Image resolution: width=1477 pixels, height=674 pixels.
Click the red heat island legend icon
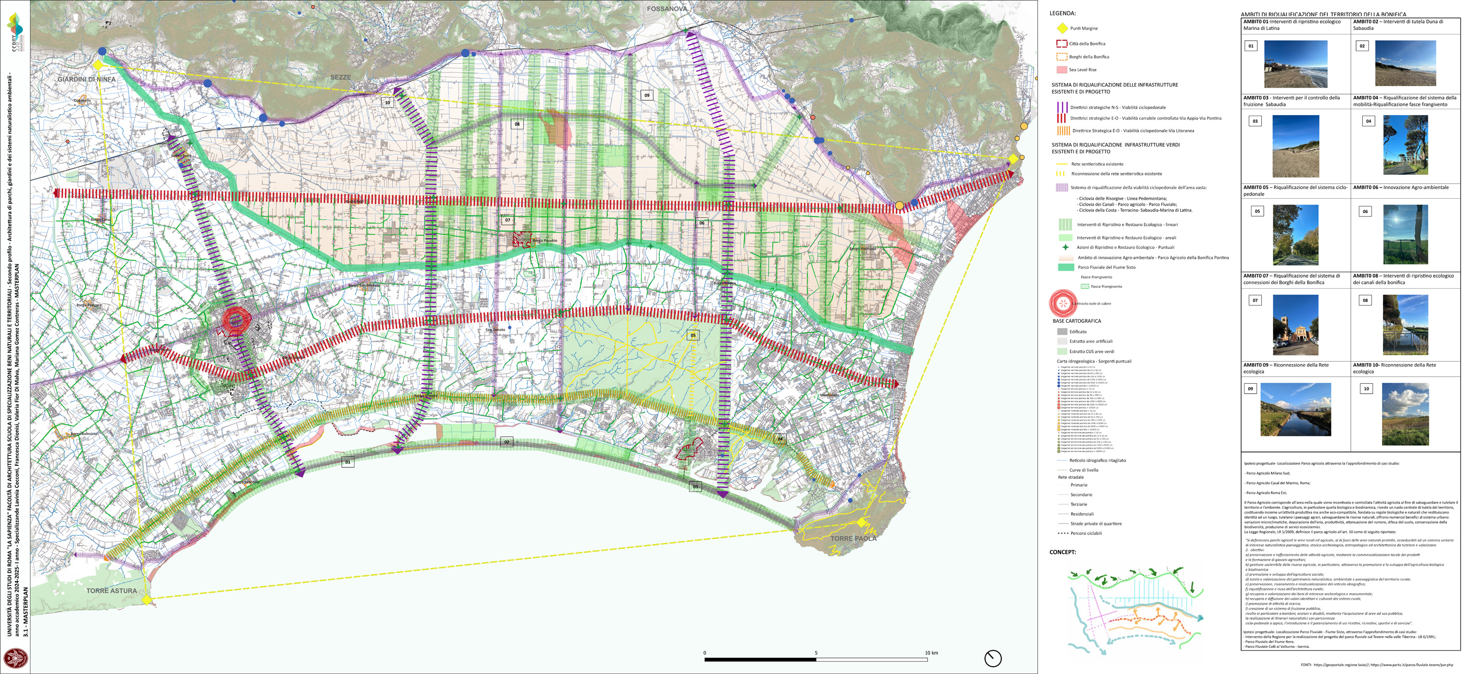1063,303
